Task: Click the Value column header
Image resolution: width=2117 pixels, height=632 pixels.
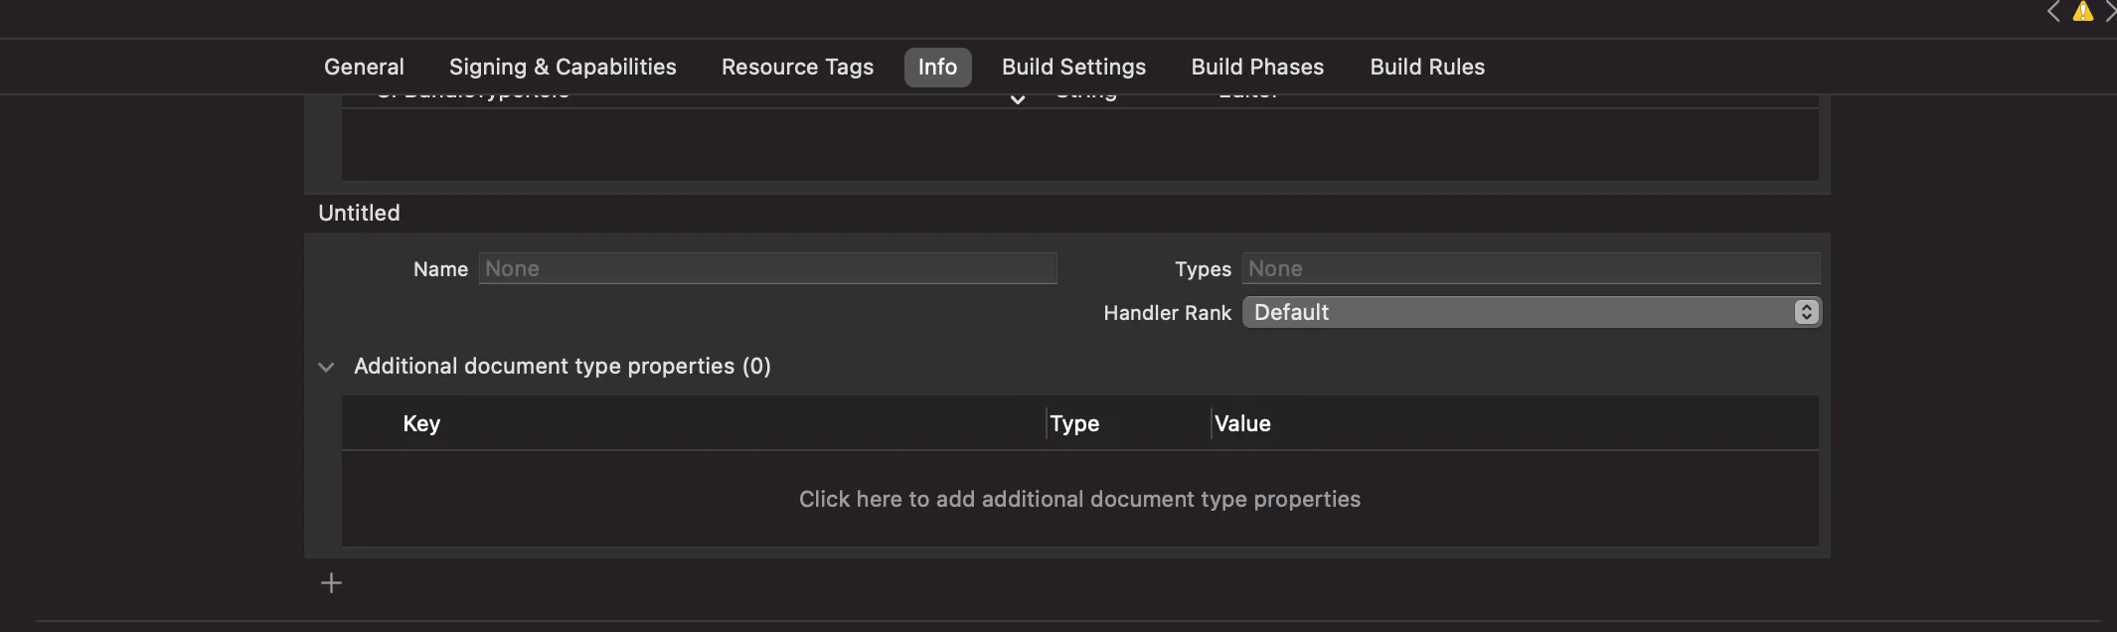Action: click(1242, 423)
